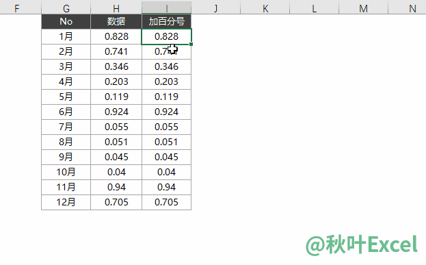Select 0.04 in the 数据 column

click(116, 172)
